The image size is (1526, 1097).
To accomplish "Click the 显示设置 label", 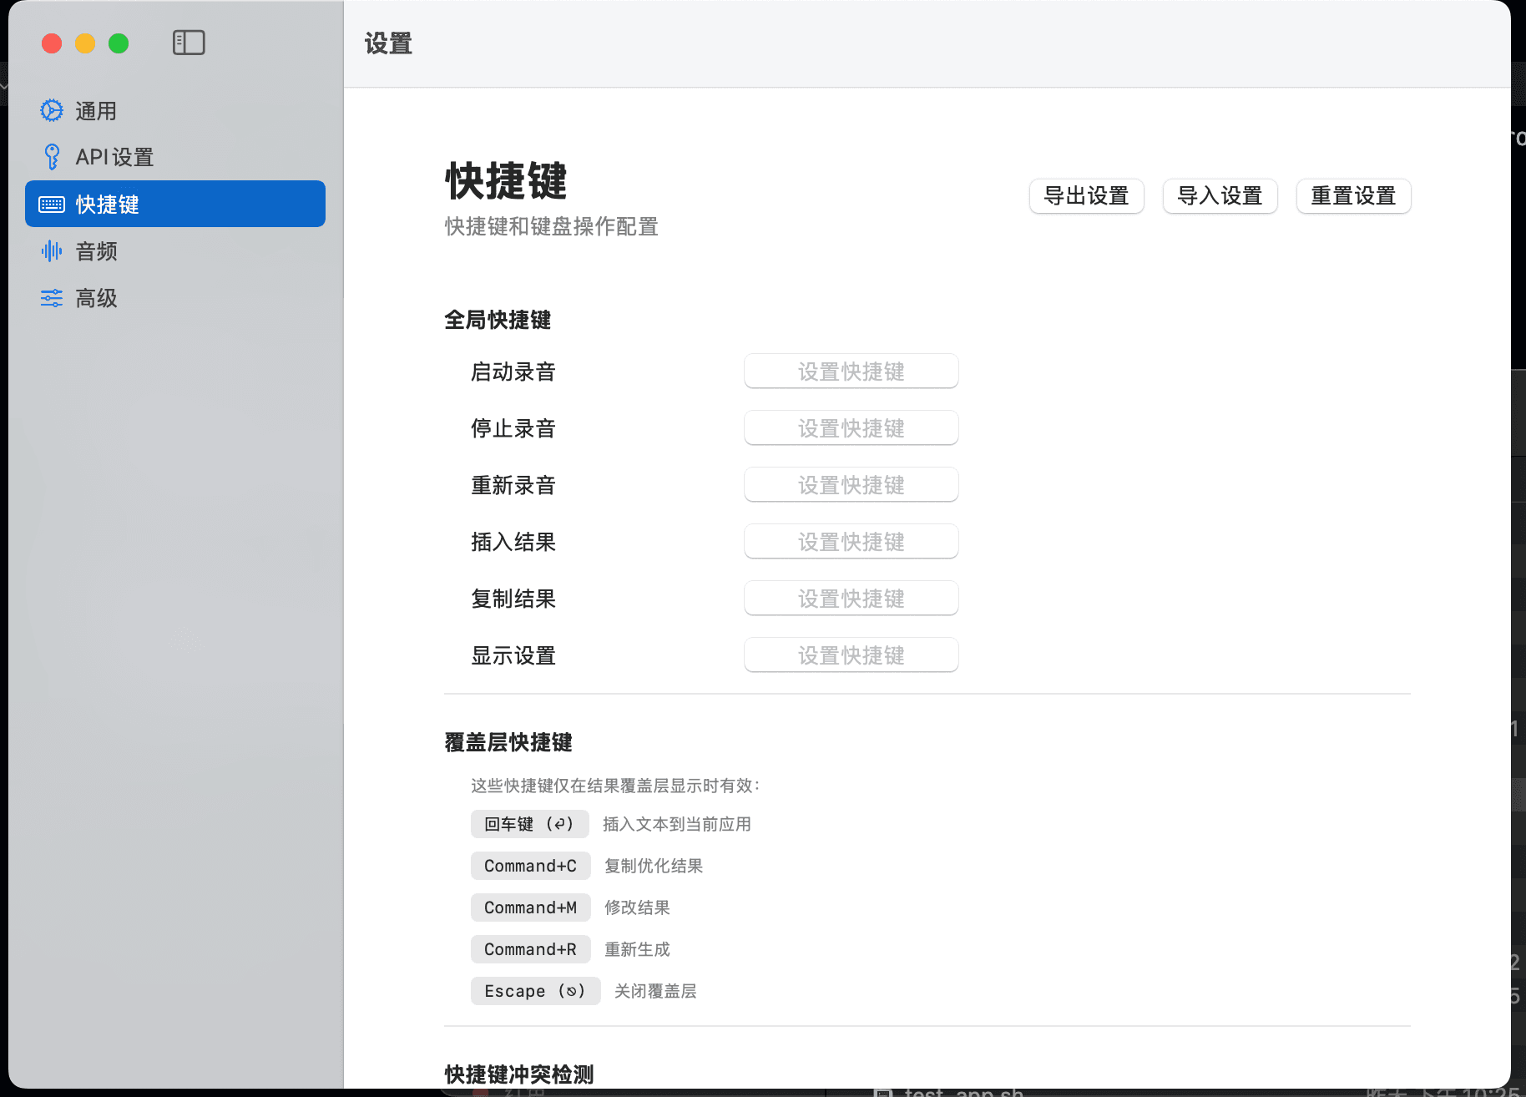I will point(513,655).
